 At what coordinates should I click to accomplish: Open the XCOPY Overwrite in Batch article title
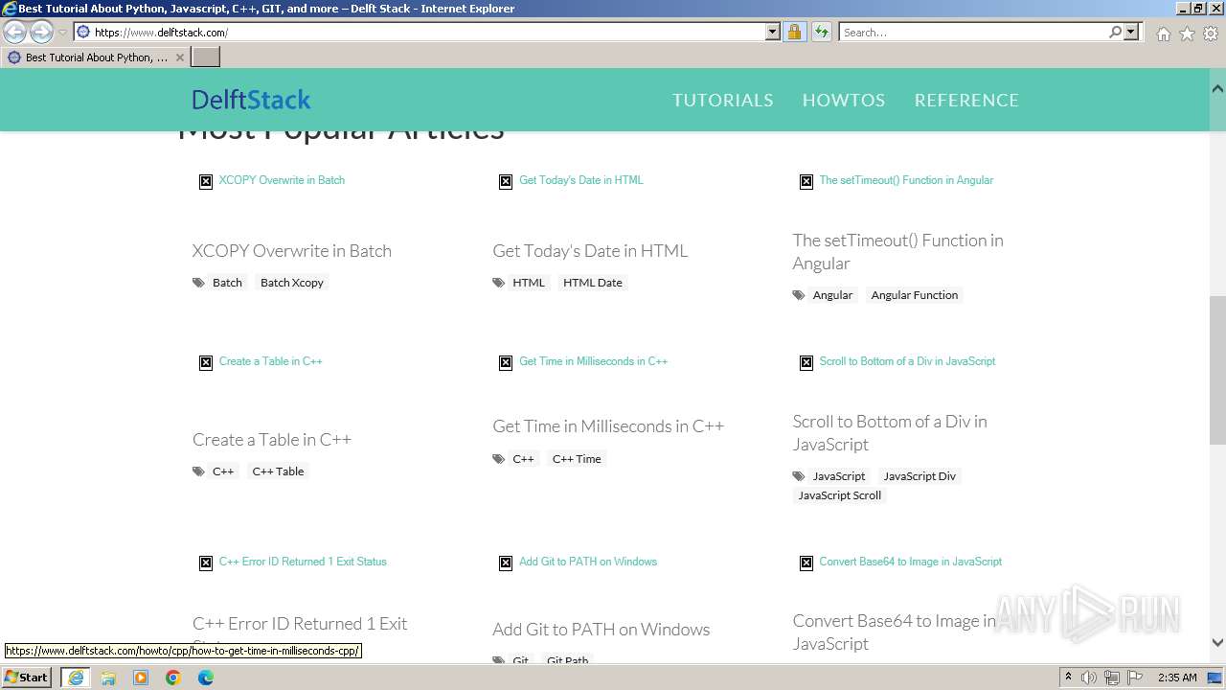(x=291, y=250)
